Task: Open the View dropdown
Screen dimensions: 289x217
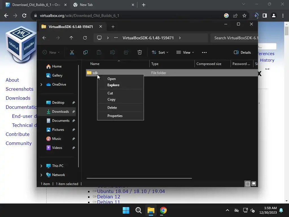Action: point(185,52)
